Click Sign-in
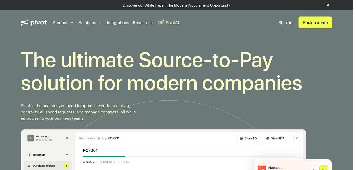This screenshot has height=170, width=356. coord(285,23)
